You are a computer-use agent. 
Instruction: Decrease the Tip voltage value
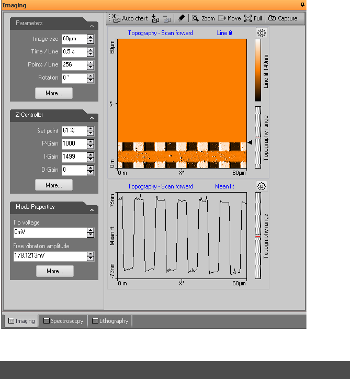(x=91, y=235)
